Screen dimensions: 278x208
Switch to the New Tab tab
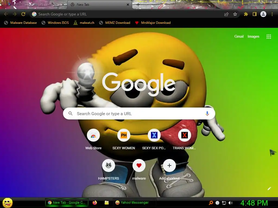[x=100, y=5]
